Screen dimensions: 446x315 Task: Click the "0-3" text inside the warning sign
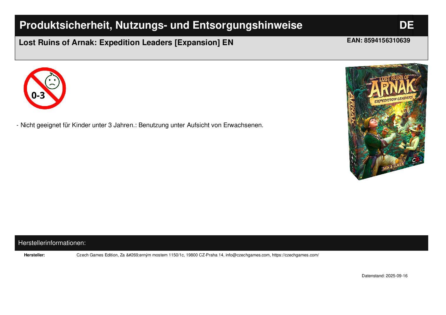point(38,95)
